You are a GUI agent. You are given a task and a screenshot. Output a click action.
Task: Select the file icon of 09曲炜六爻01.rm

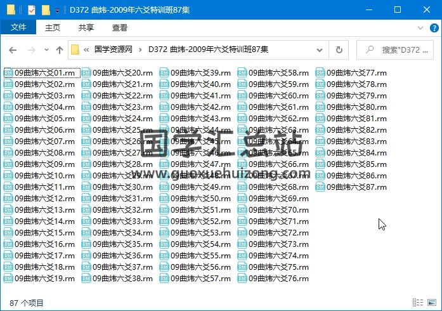click(x=9, y=73)
